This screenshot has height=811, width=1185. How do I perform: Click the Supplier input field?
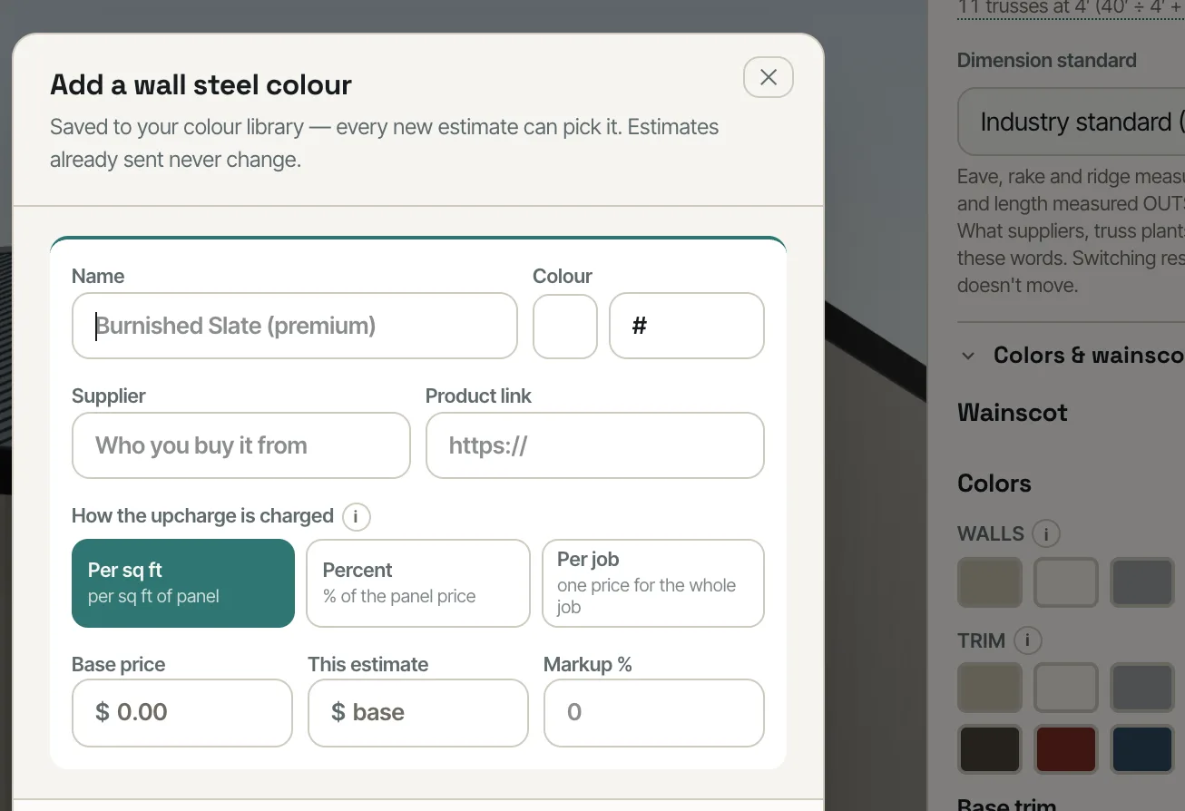pyautogui.click(x=241, y=445)
